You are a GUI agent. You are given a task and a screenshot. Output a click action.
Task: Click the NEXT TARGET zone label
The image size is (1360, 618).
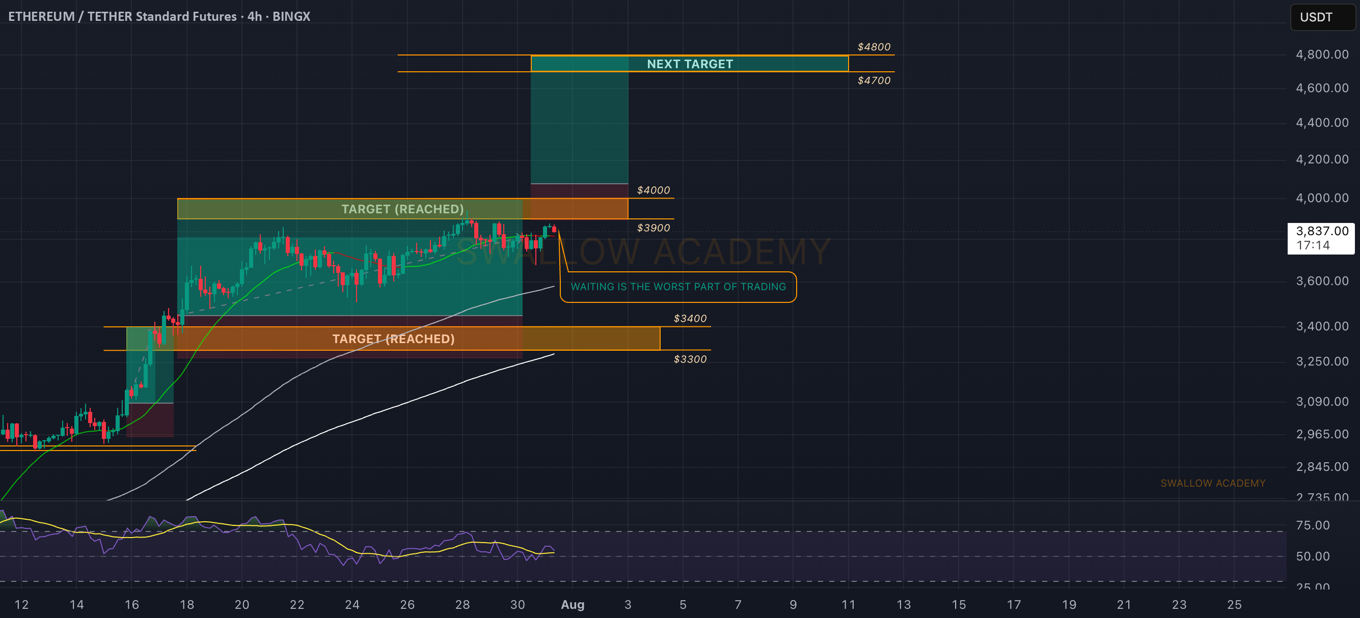(690, 64)
